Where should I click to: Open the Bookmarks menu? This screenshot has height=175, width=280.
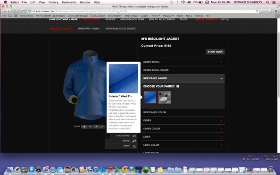(69, 2)
